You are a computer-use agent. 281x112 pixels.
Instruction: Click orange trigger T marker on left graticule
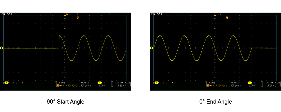(x=78, y=18)
